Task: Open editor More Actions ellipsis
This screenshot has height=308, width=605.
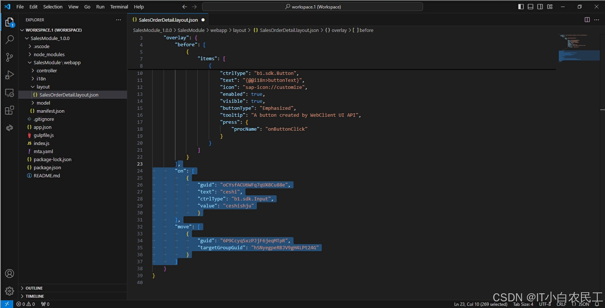Action: coord(597,20)
